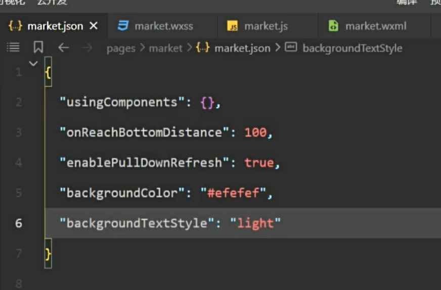
Task: Click the outline list icon in breadcrumb bar
Action: pos(13,47)
